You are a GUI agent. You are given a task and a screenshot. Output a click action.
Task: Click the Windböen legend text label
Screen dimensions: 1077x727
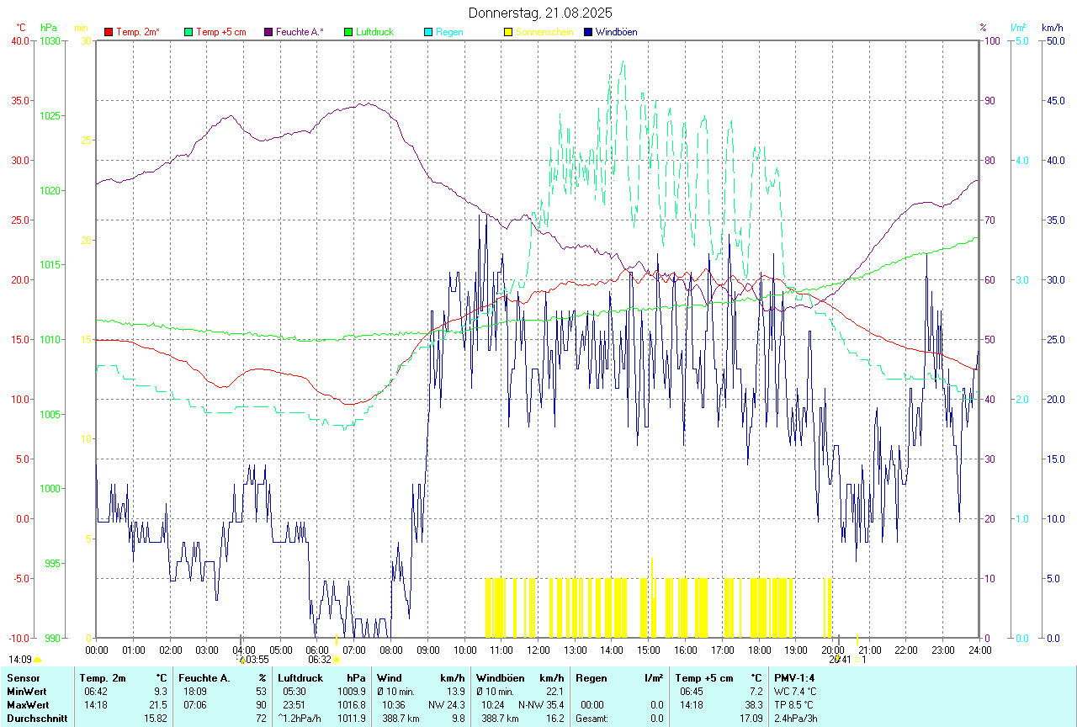click(617, 32)
